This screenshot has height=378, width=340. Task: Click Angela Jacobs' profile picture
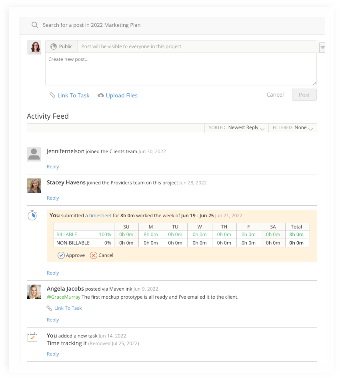coord(34,292)
